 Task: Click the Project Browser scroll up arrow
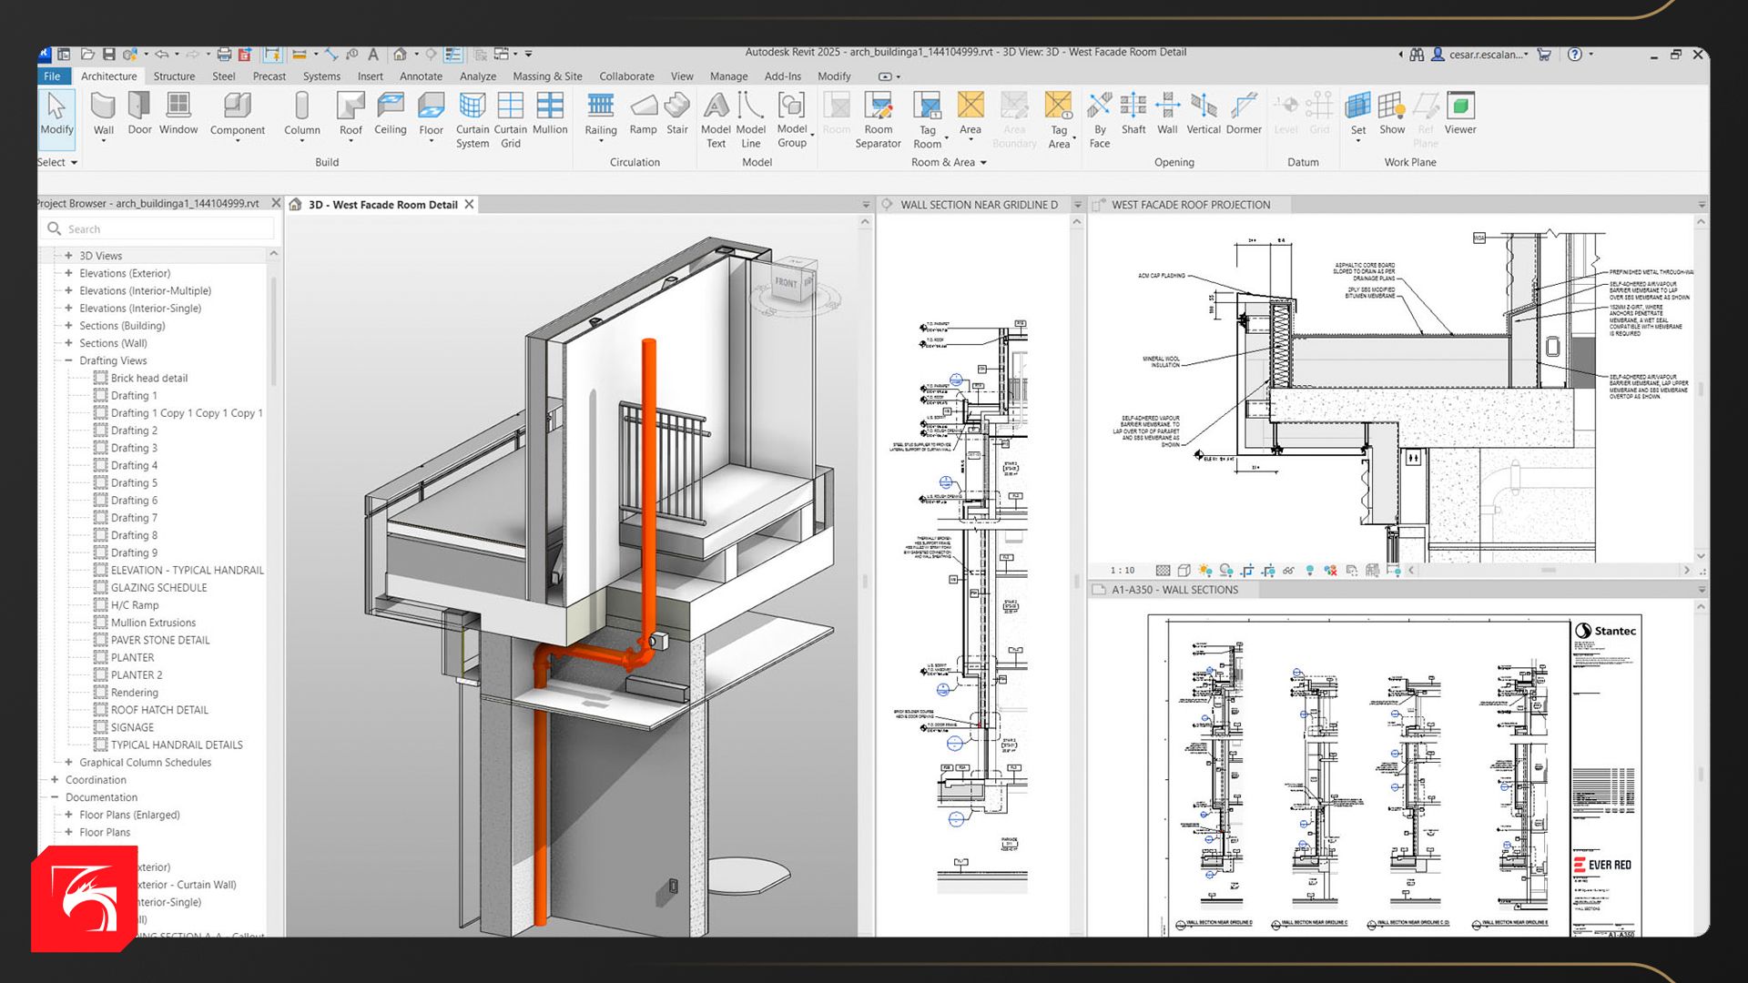[273, 254]
